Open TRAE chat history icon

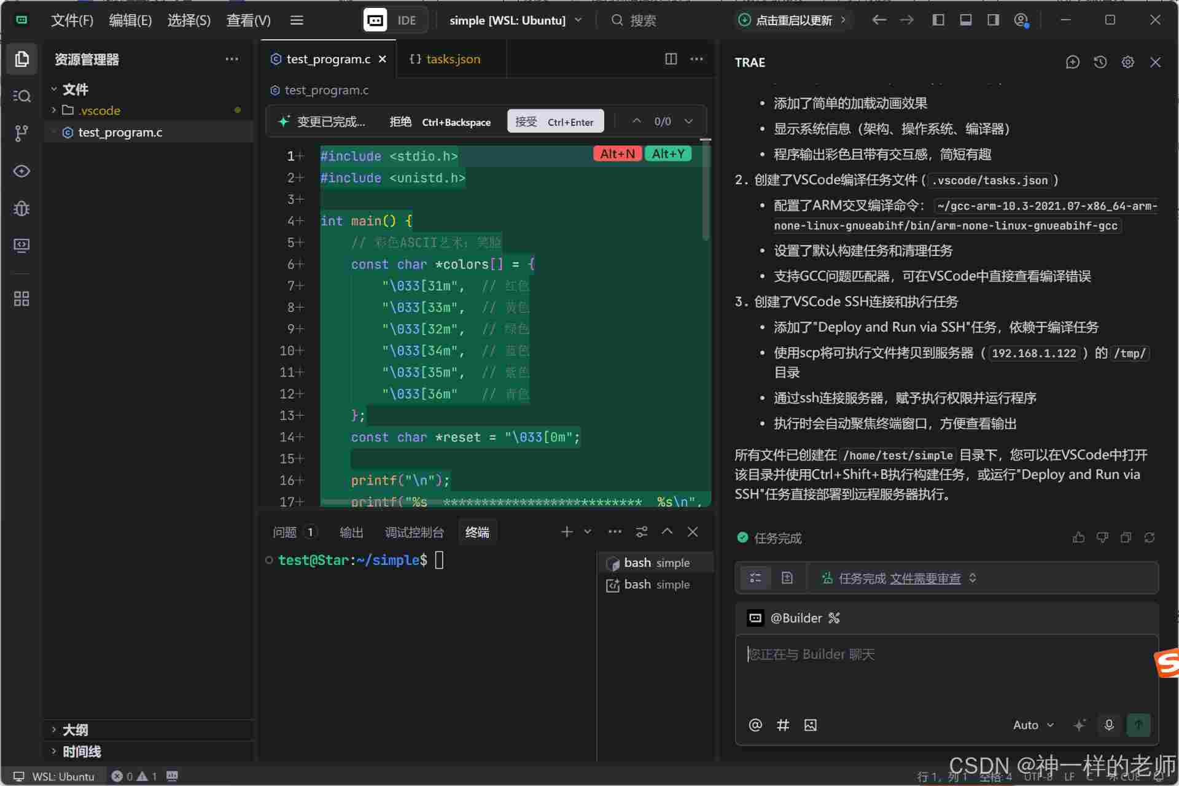pos(1100,62)
